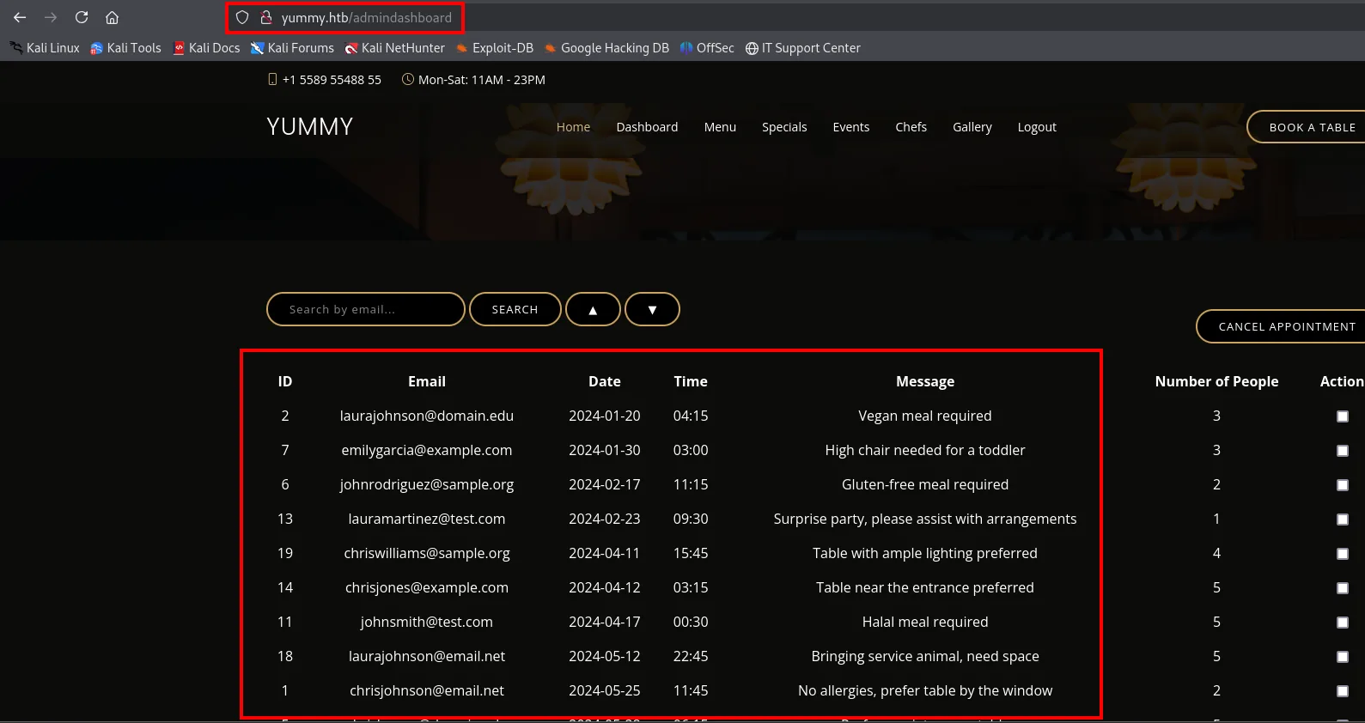Click the browser forward arrow

(51, 17)
